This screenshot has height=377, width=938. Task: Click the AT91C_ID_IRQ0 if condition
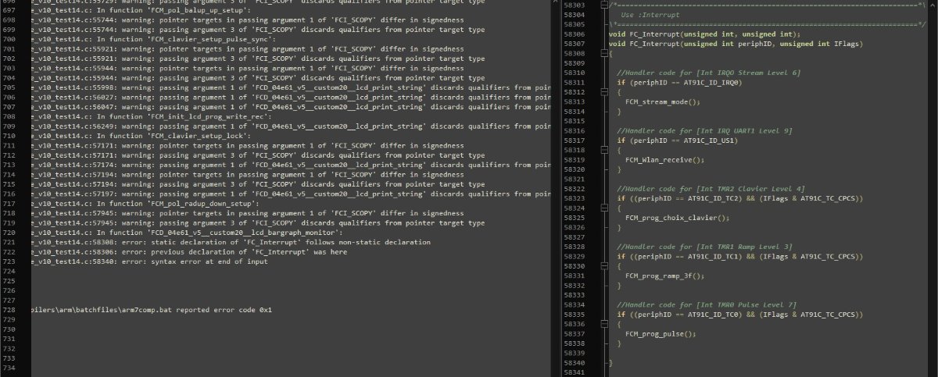pyautogui.click(x=679, y=82)
